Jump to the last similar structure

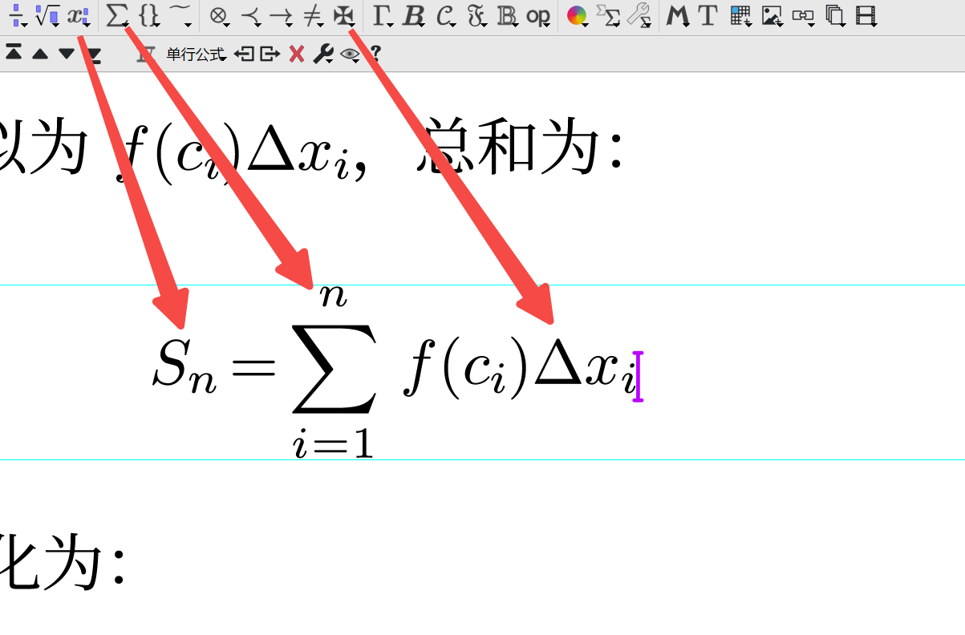pos(94,55)
